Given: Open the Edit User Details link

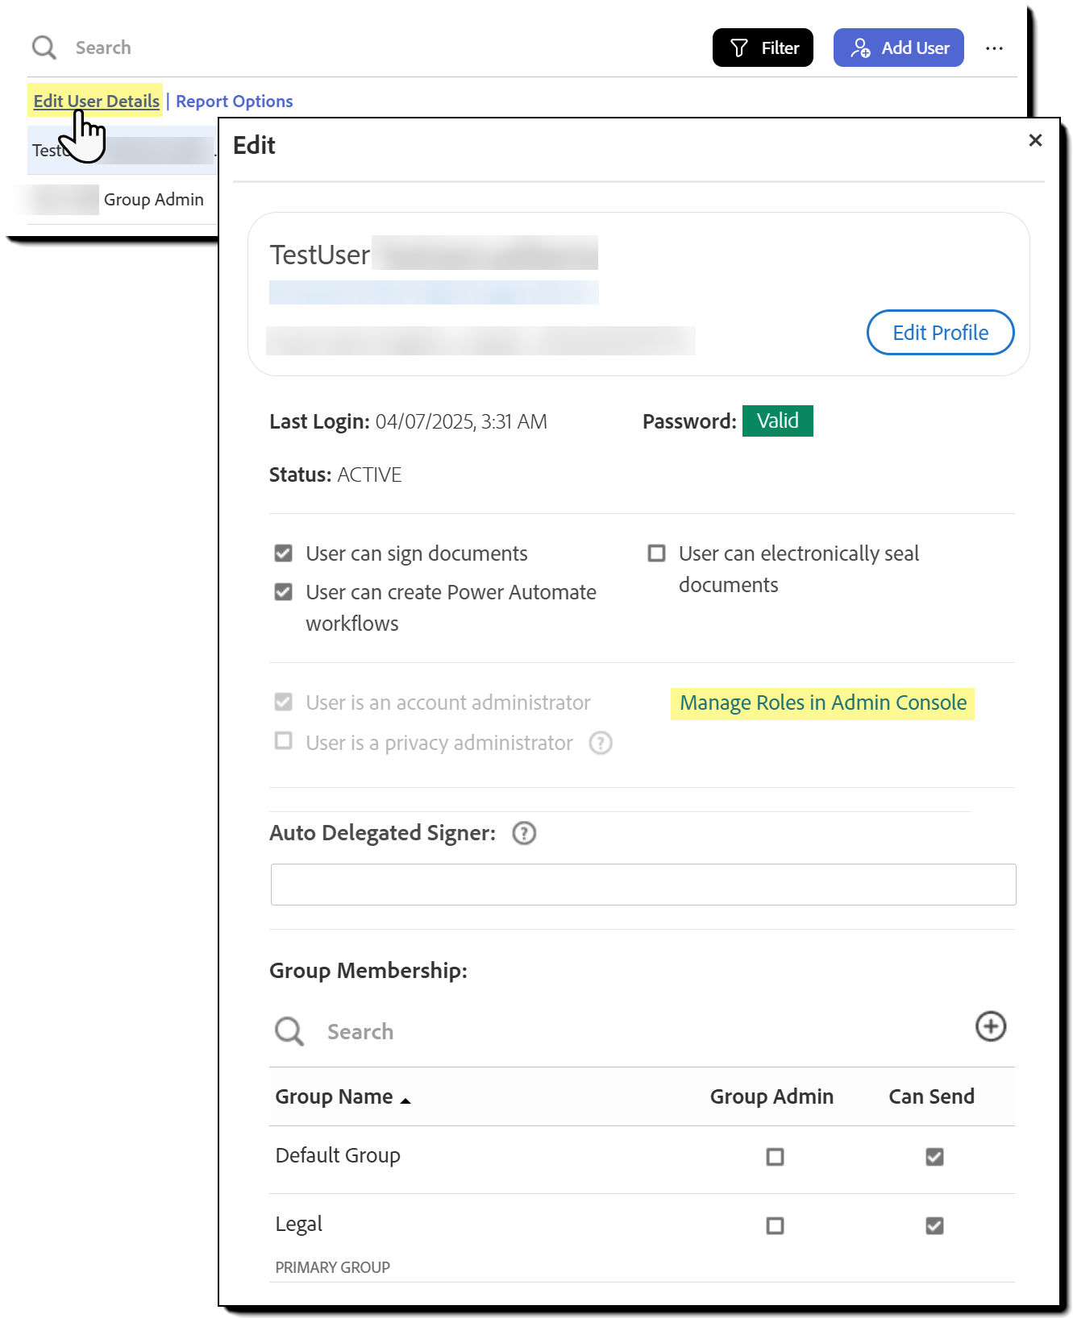Looking at the screenshot, I should 96,102.
